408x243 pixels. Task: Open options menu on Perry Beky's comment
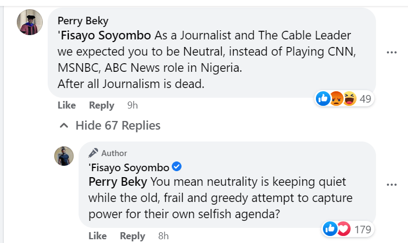click(392, 52)
